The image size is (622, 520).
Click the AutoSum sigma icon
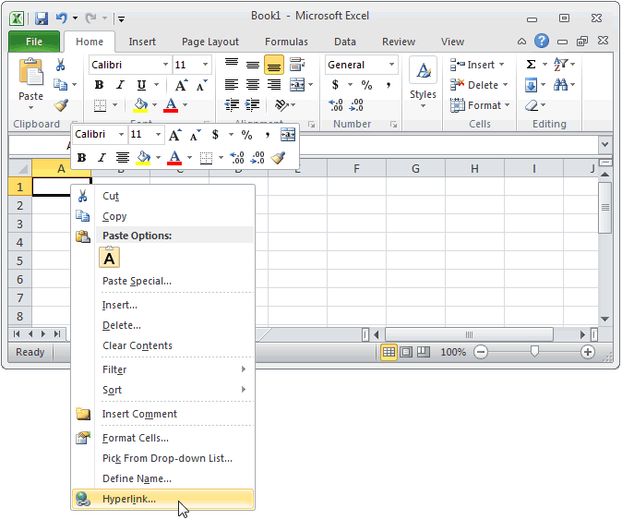click(x=532, y=64)
